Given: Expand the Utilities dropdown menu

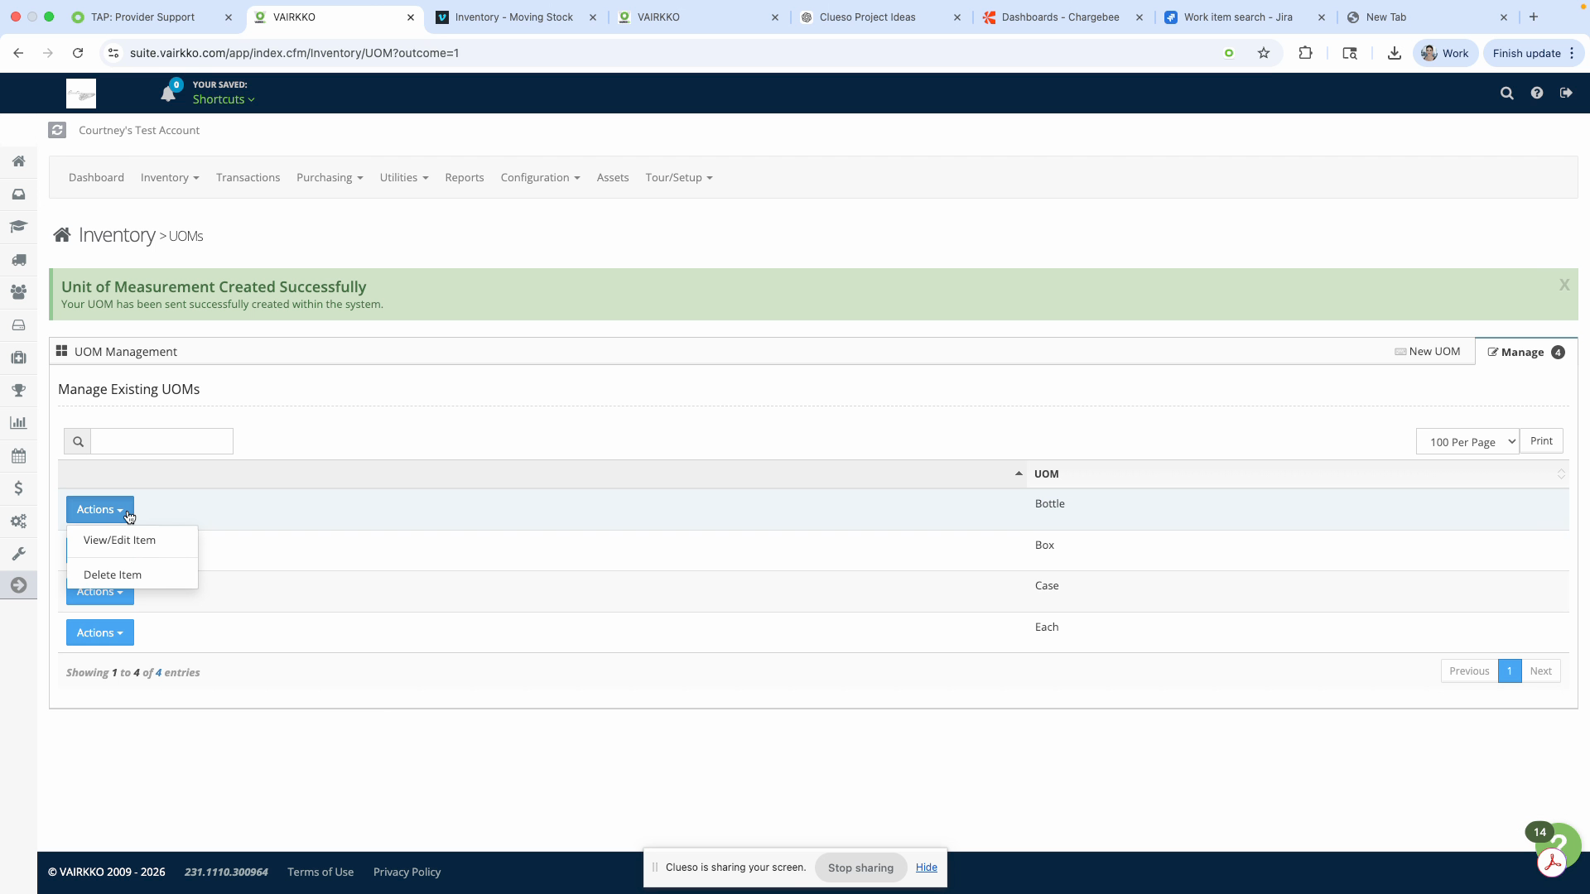Looking at the screenshot, I should [x=404, y=177].
